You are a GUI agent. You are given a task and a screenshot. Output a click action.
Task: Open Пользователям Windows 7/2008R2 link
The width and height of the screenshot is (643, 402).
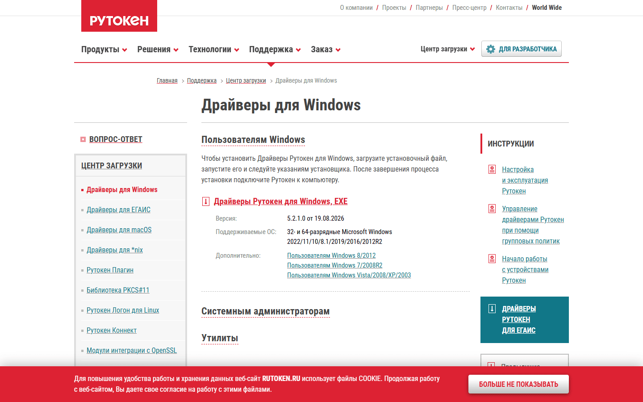pos(335,265)
